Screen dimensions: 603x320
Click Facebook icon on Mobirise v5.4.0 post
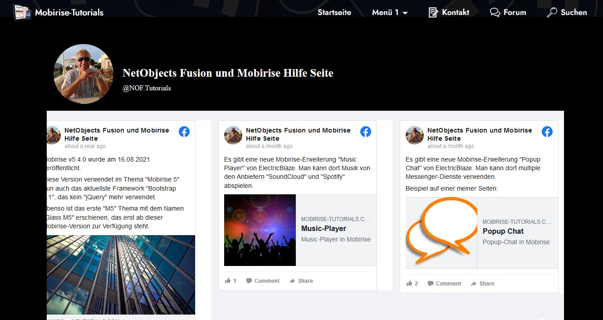(x=184, y=132)
